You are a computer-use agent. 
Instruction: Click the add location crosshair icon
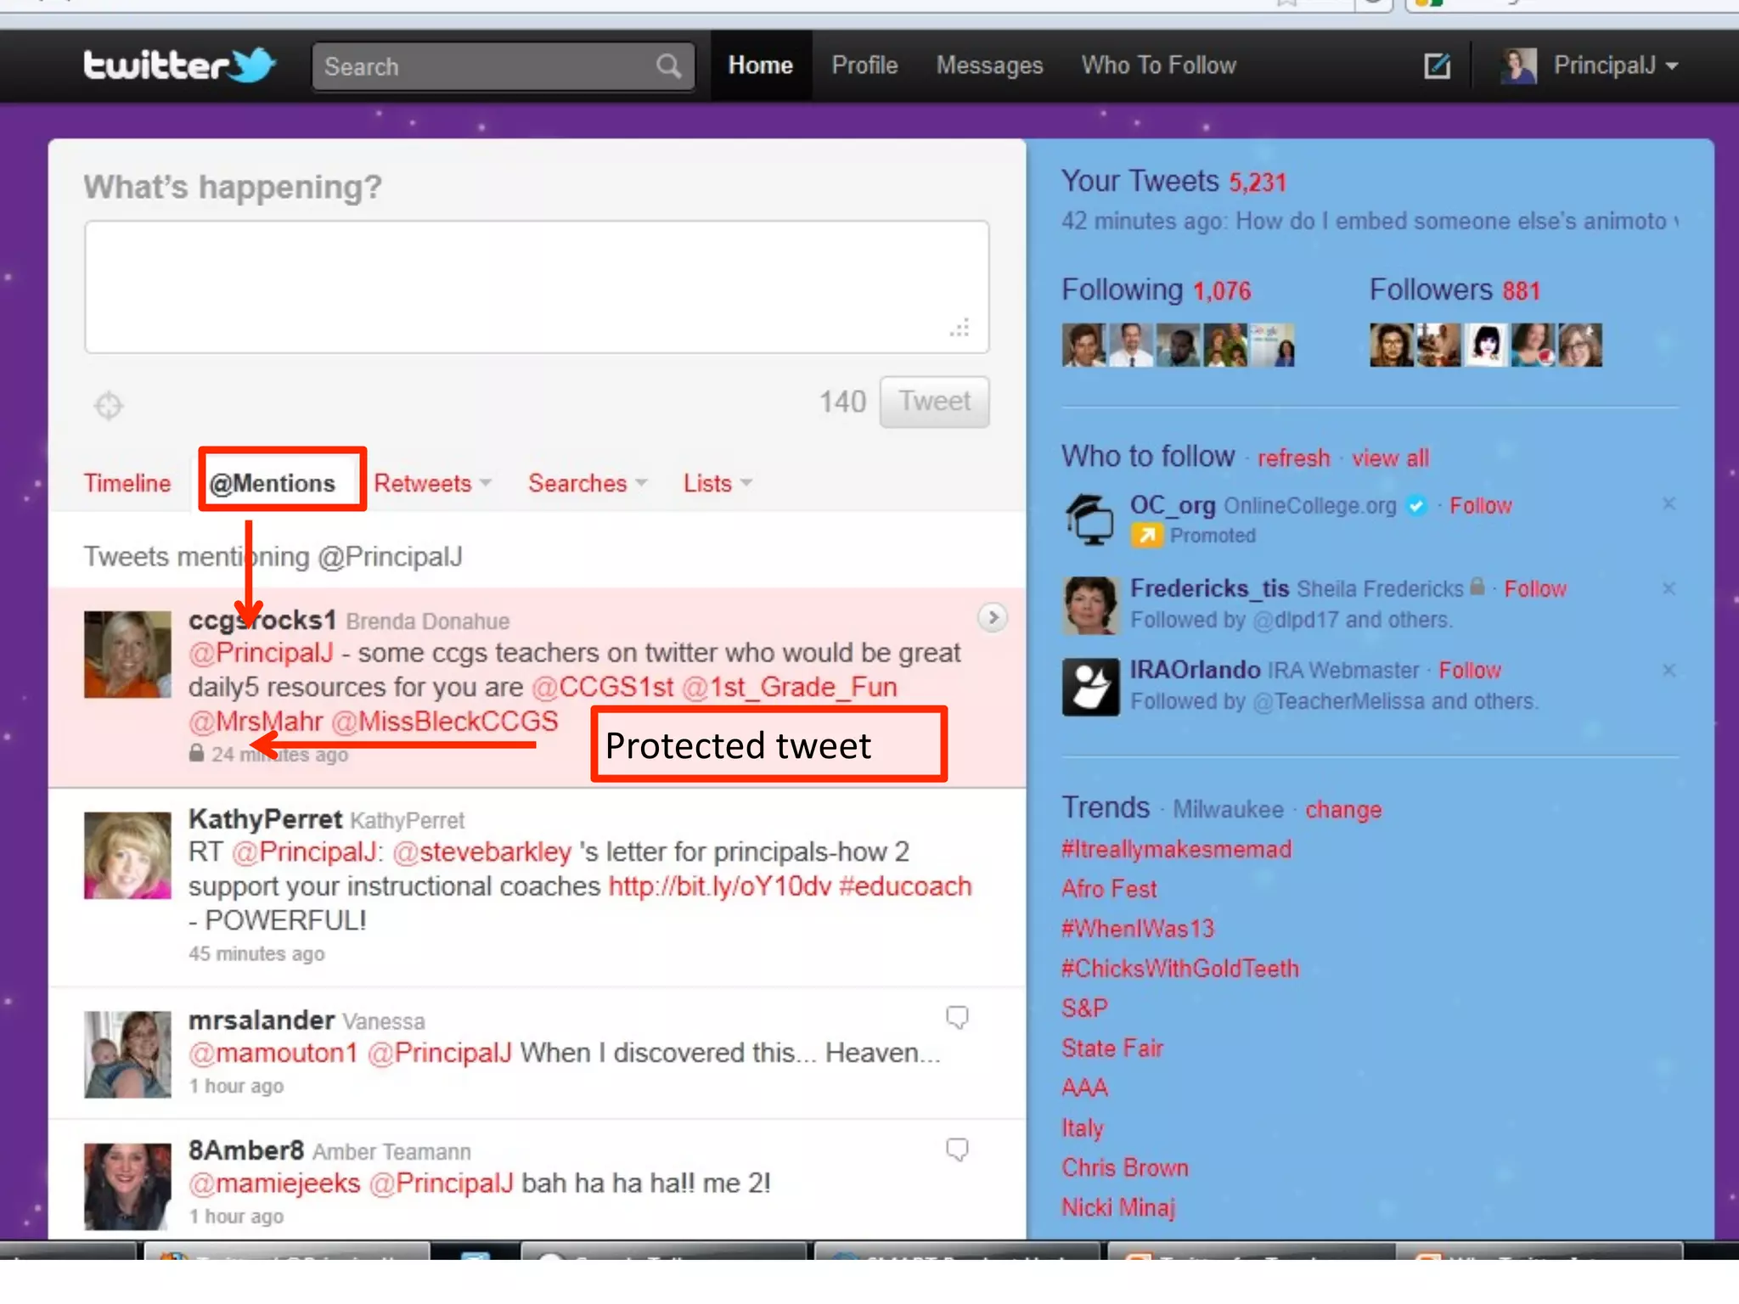[109, 406]
